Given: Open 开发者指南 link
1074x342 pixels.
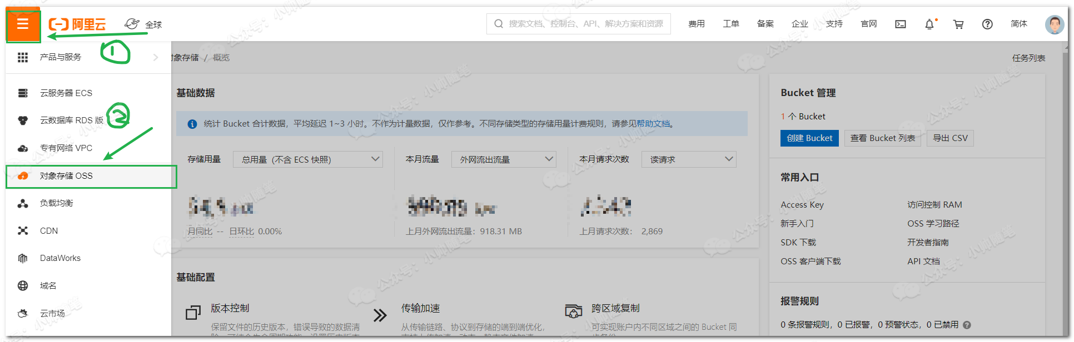Looking at the screenshot, I should point(928,243).
